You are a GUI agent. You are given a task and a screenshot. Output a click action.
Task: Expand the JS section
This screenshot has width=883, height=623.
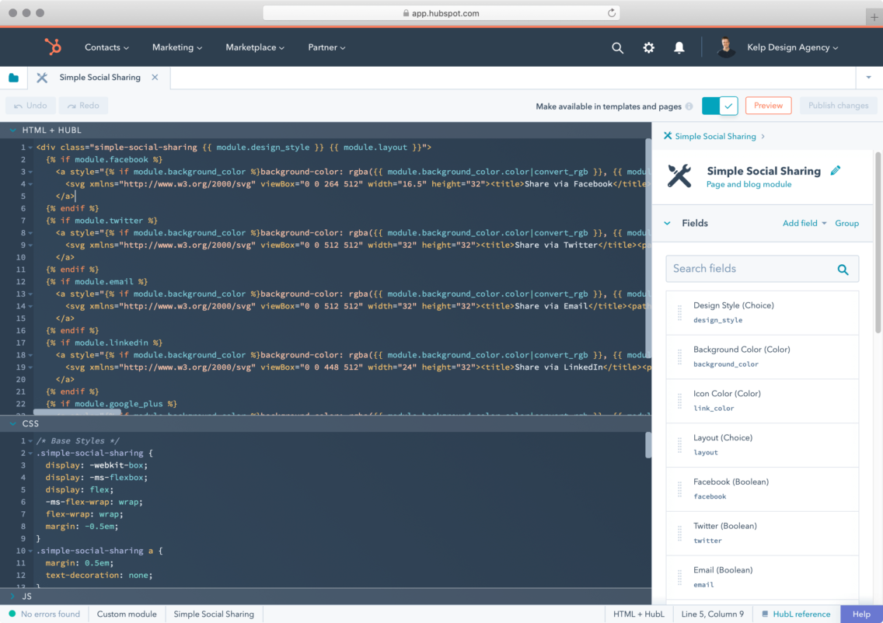point(14,597)
